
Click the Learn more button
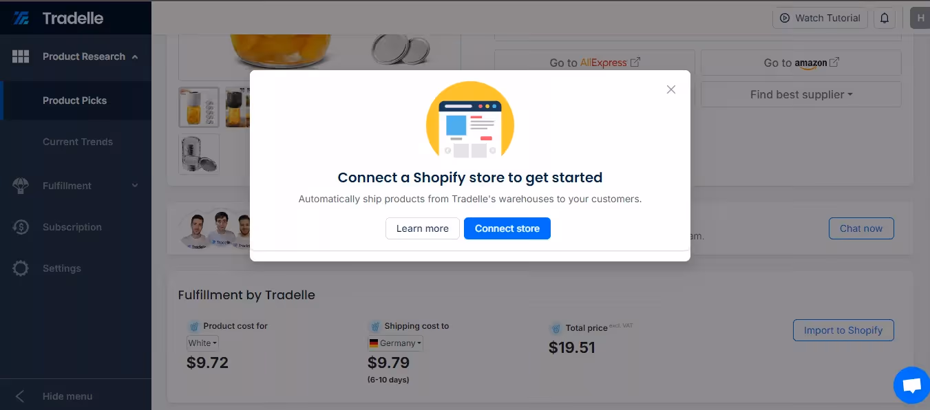point(423,228)
